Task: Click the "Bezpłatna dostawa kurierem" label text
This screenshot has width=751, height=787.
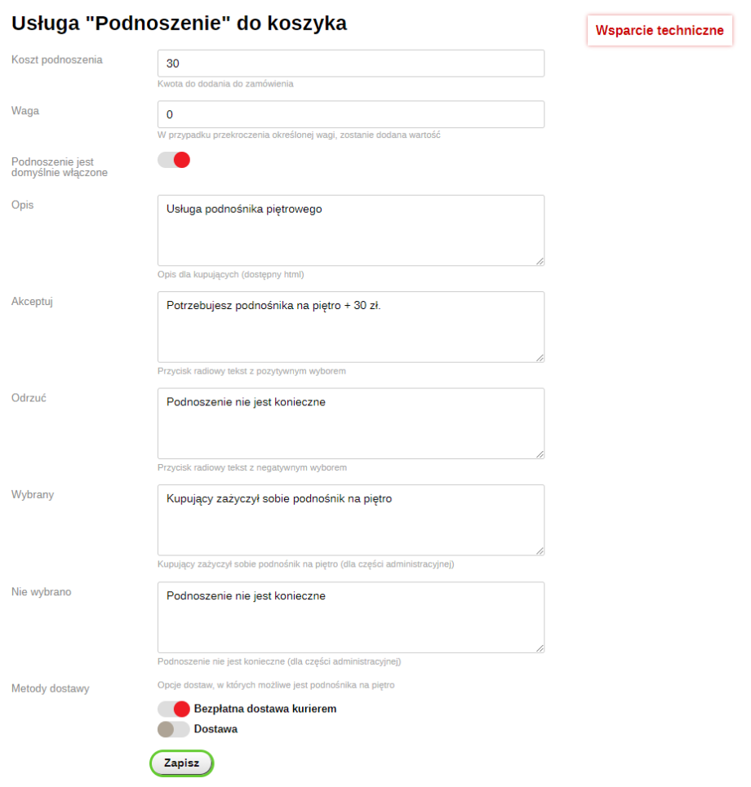Action: click(x=265, y=709)
